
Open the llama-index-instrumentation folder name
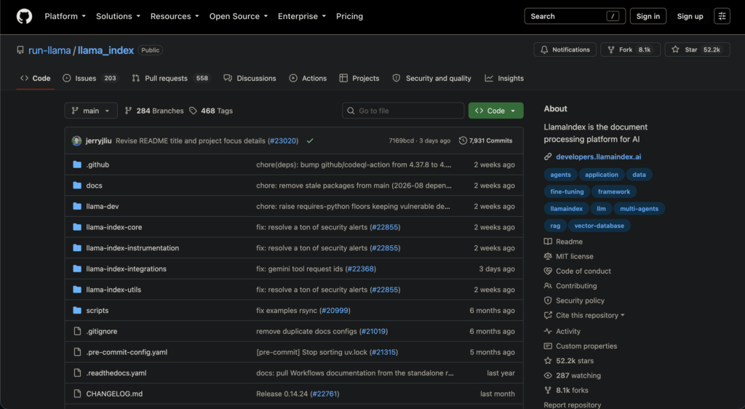(132, 248)
